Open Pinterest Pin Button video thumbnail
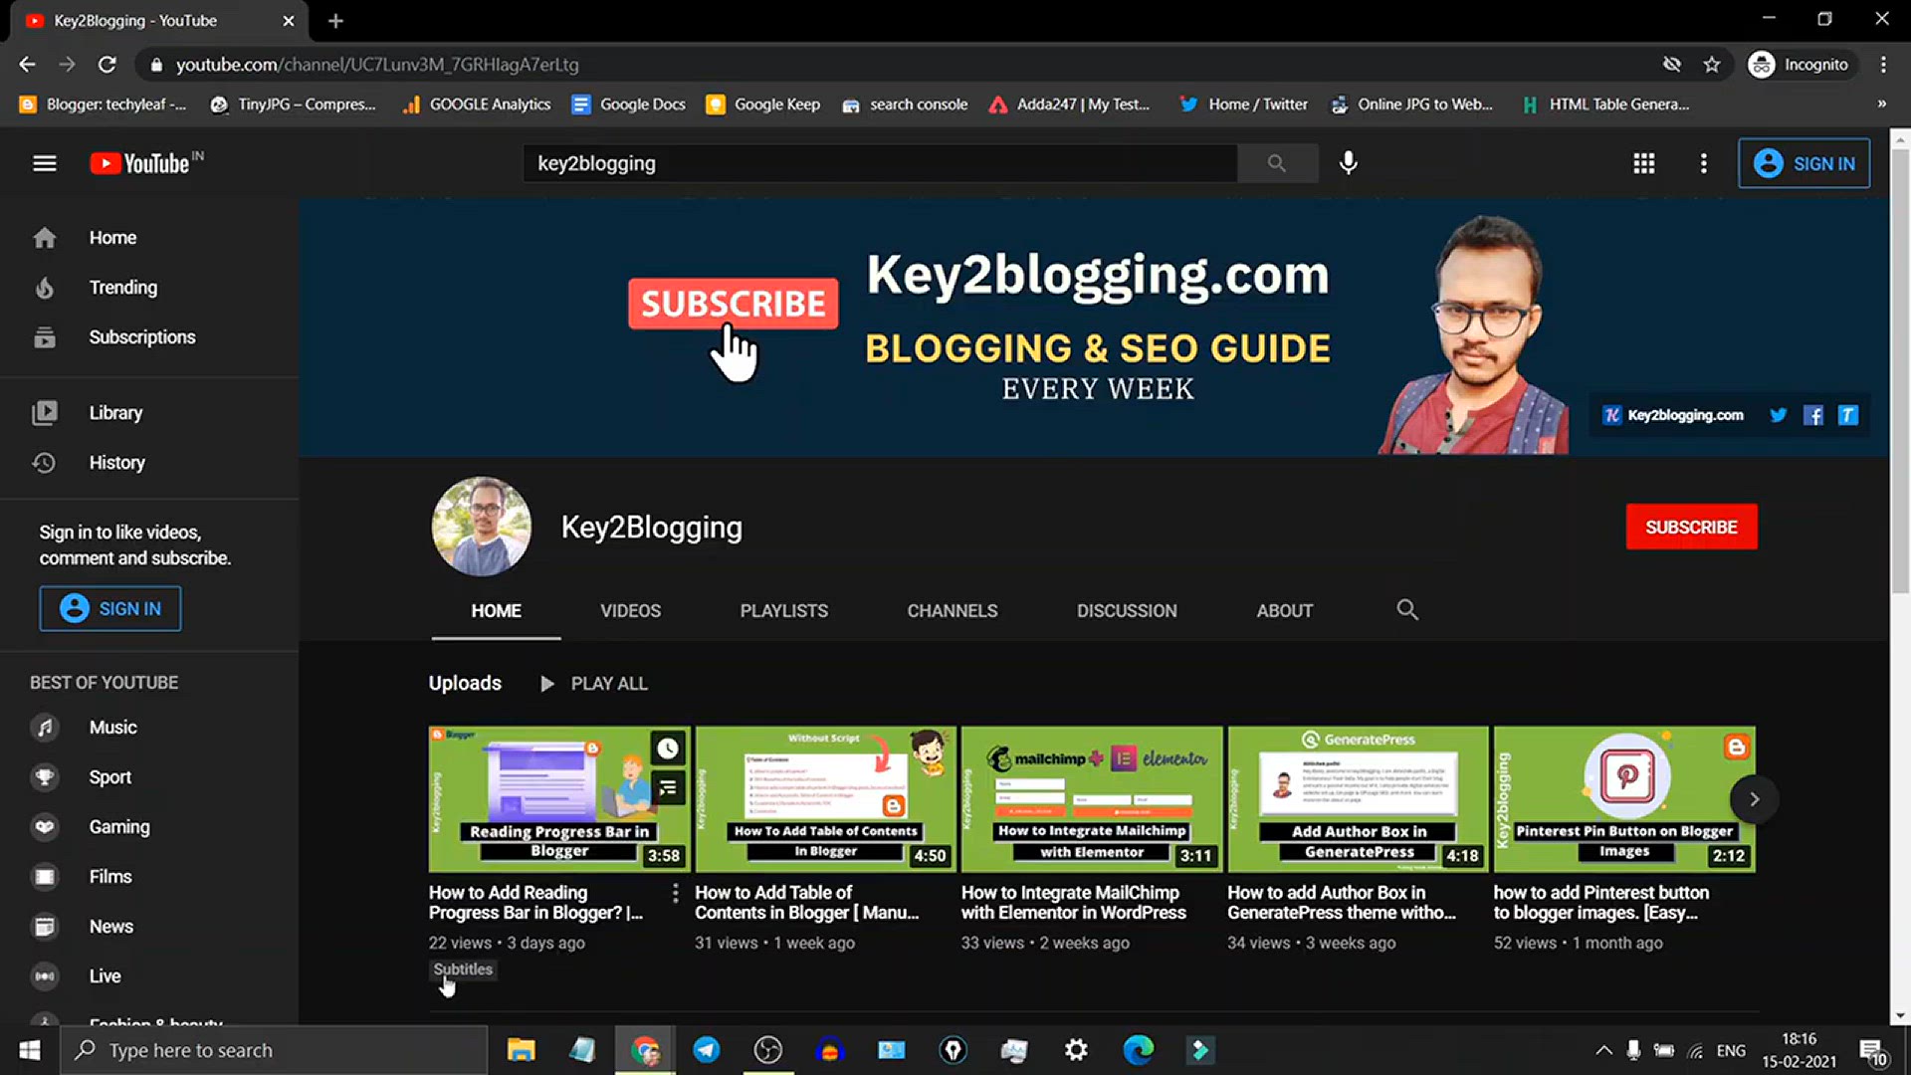 pyautogui.click(x=1624, y=799)
